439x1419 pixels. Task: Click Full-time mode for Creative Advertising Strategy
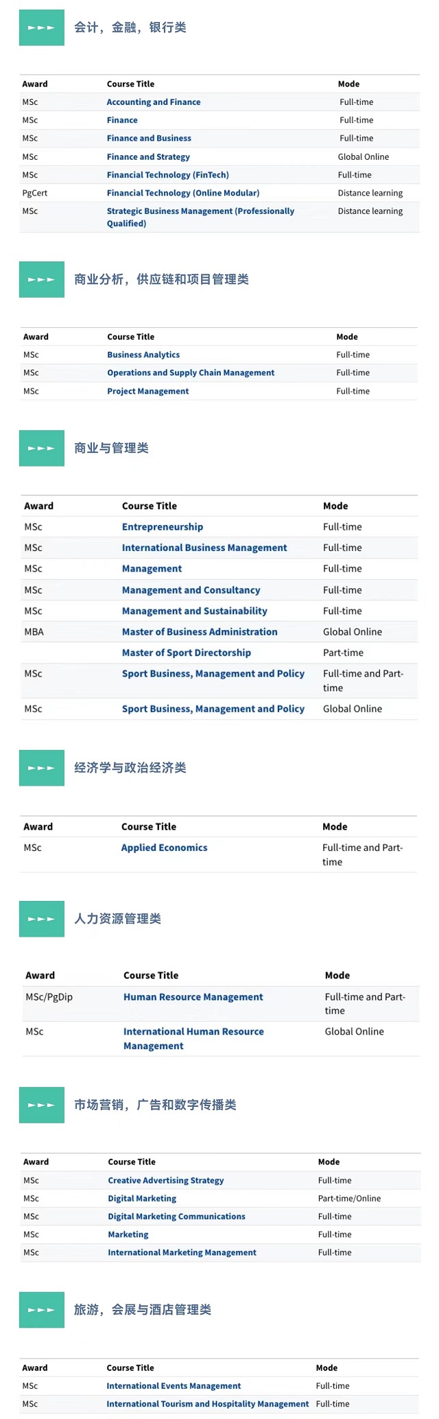coord(335,1180)
